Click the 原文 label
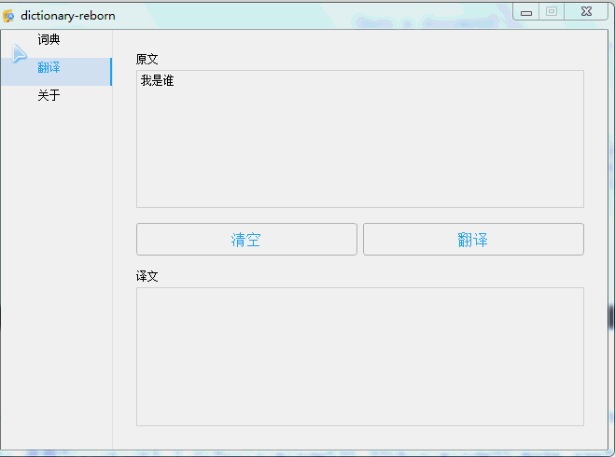Viewport: 615px width, 457px height. pyautogui.click(x=147, y=59)
